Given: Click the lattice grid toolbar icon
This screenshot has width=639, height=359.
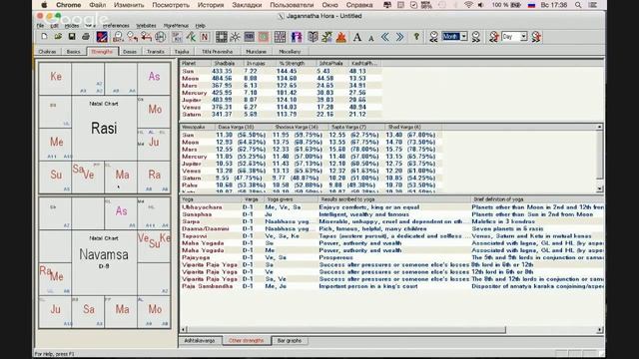Looking at the screenshot, I should (x=280, y=37).
